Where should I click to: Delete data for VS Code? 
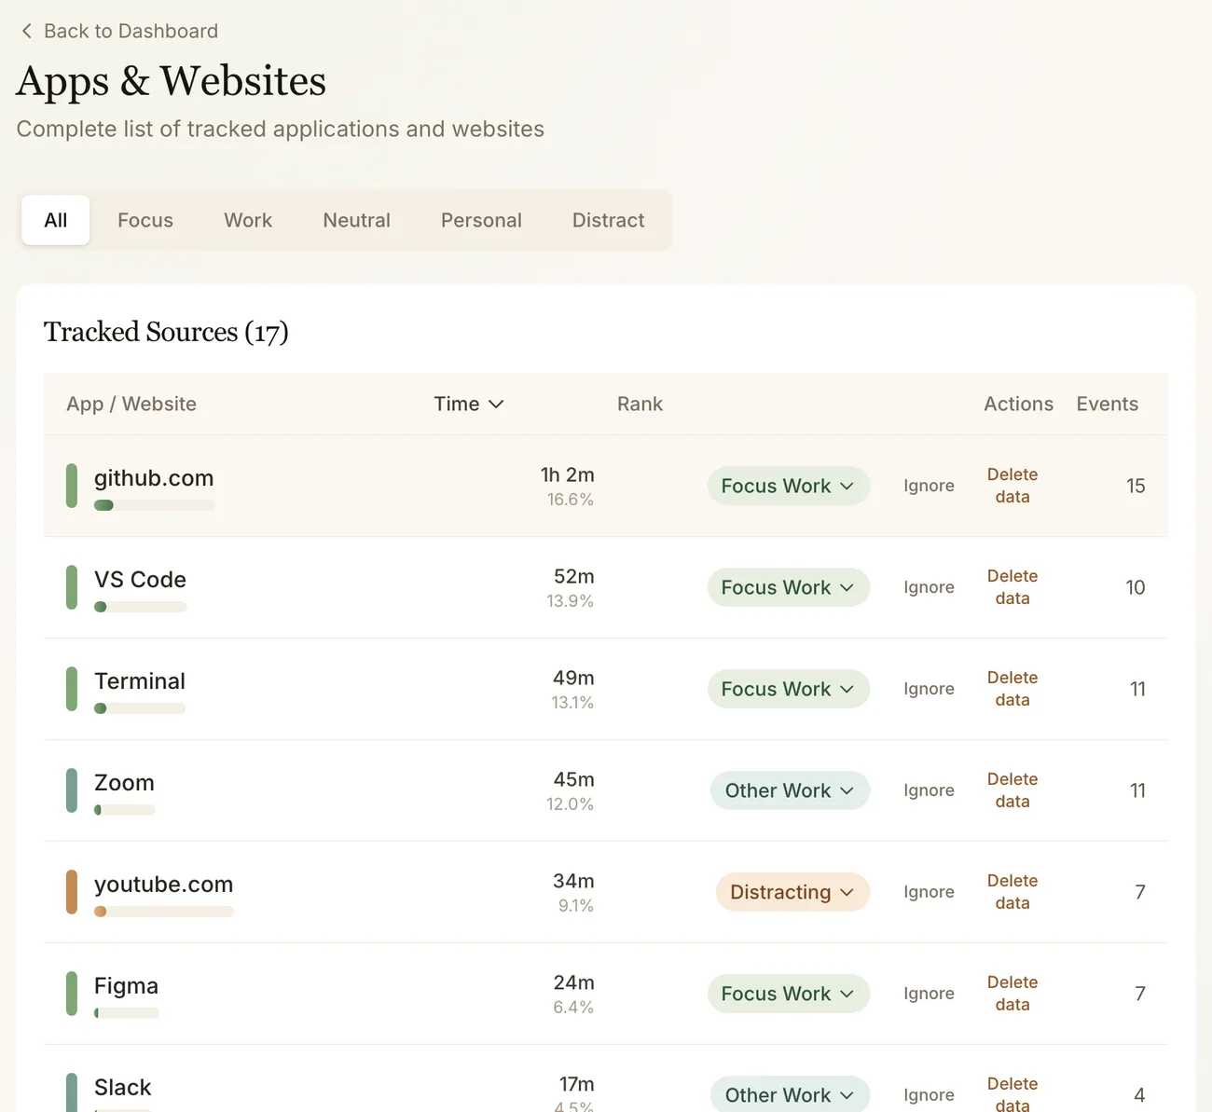[x=1012, y=587]
